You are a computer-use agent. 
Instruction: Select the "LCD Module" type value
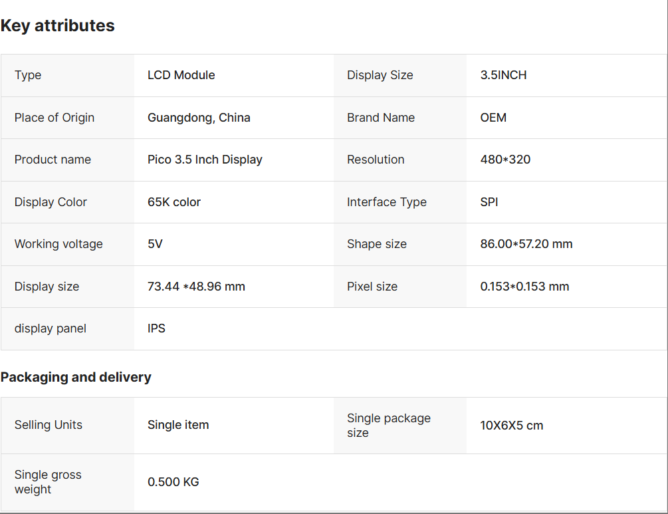(x=181, y=75)
